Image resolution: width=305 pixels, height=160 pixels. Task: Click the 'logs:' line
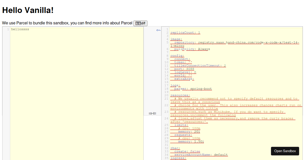tap(175, 85)
